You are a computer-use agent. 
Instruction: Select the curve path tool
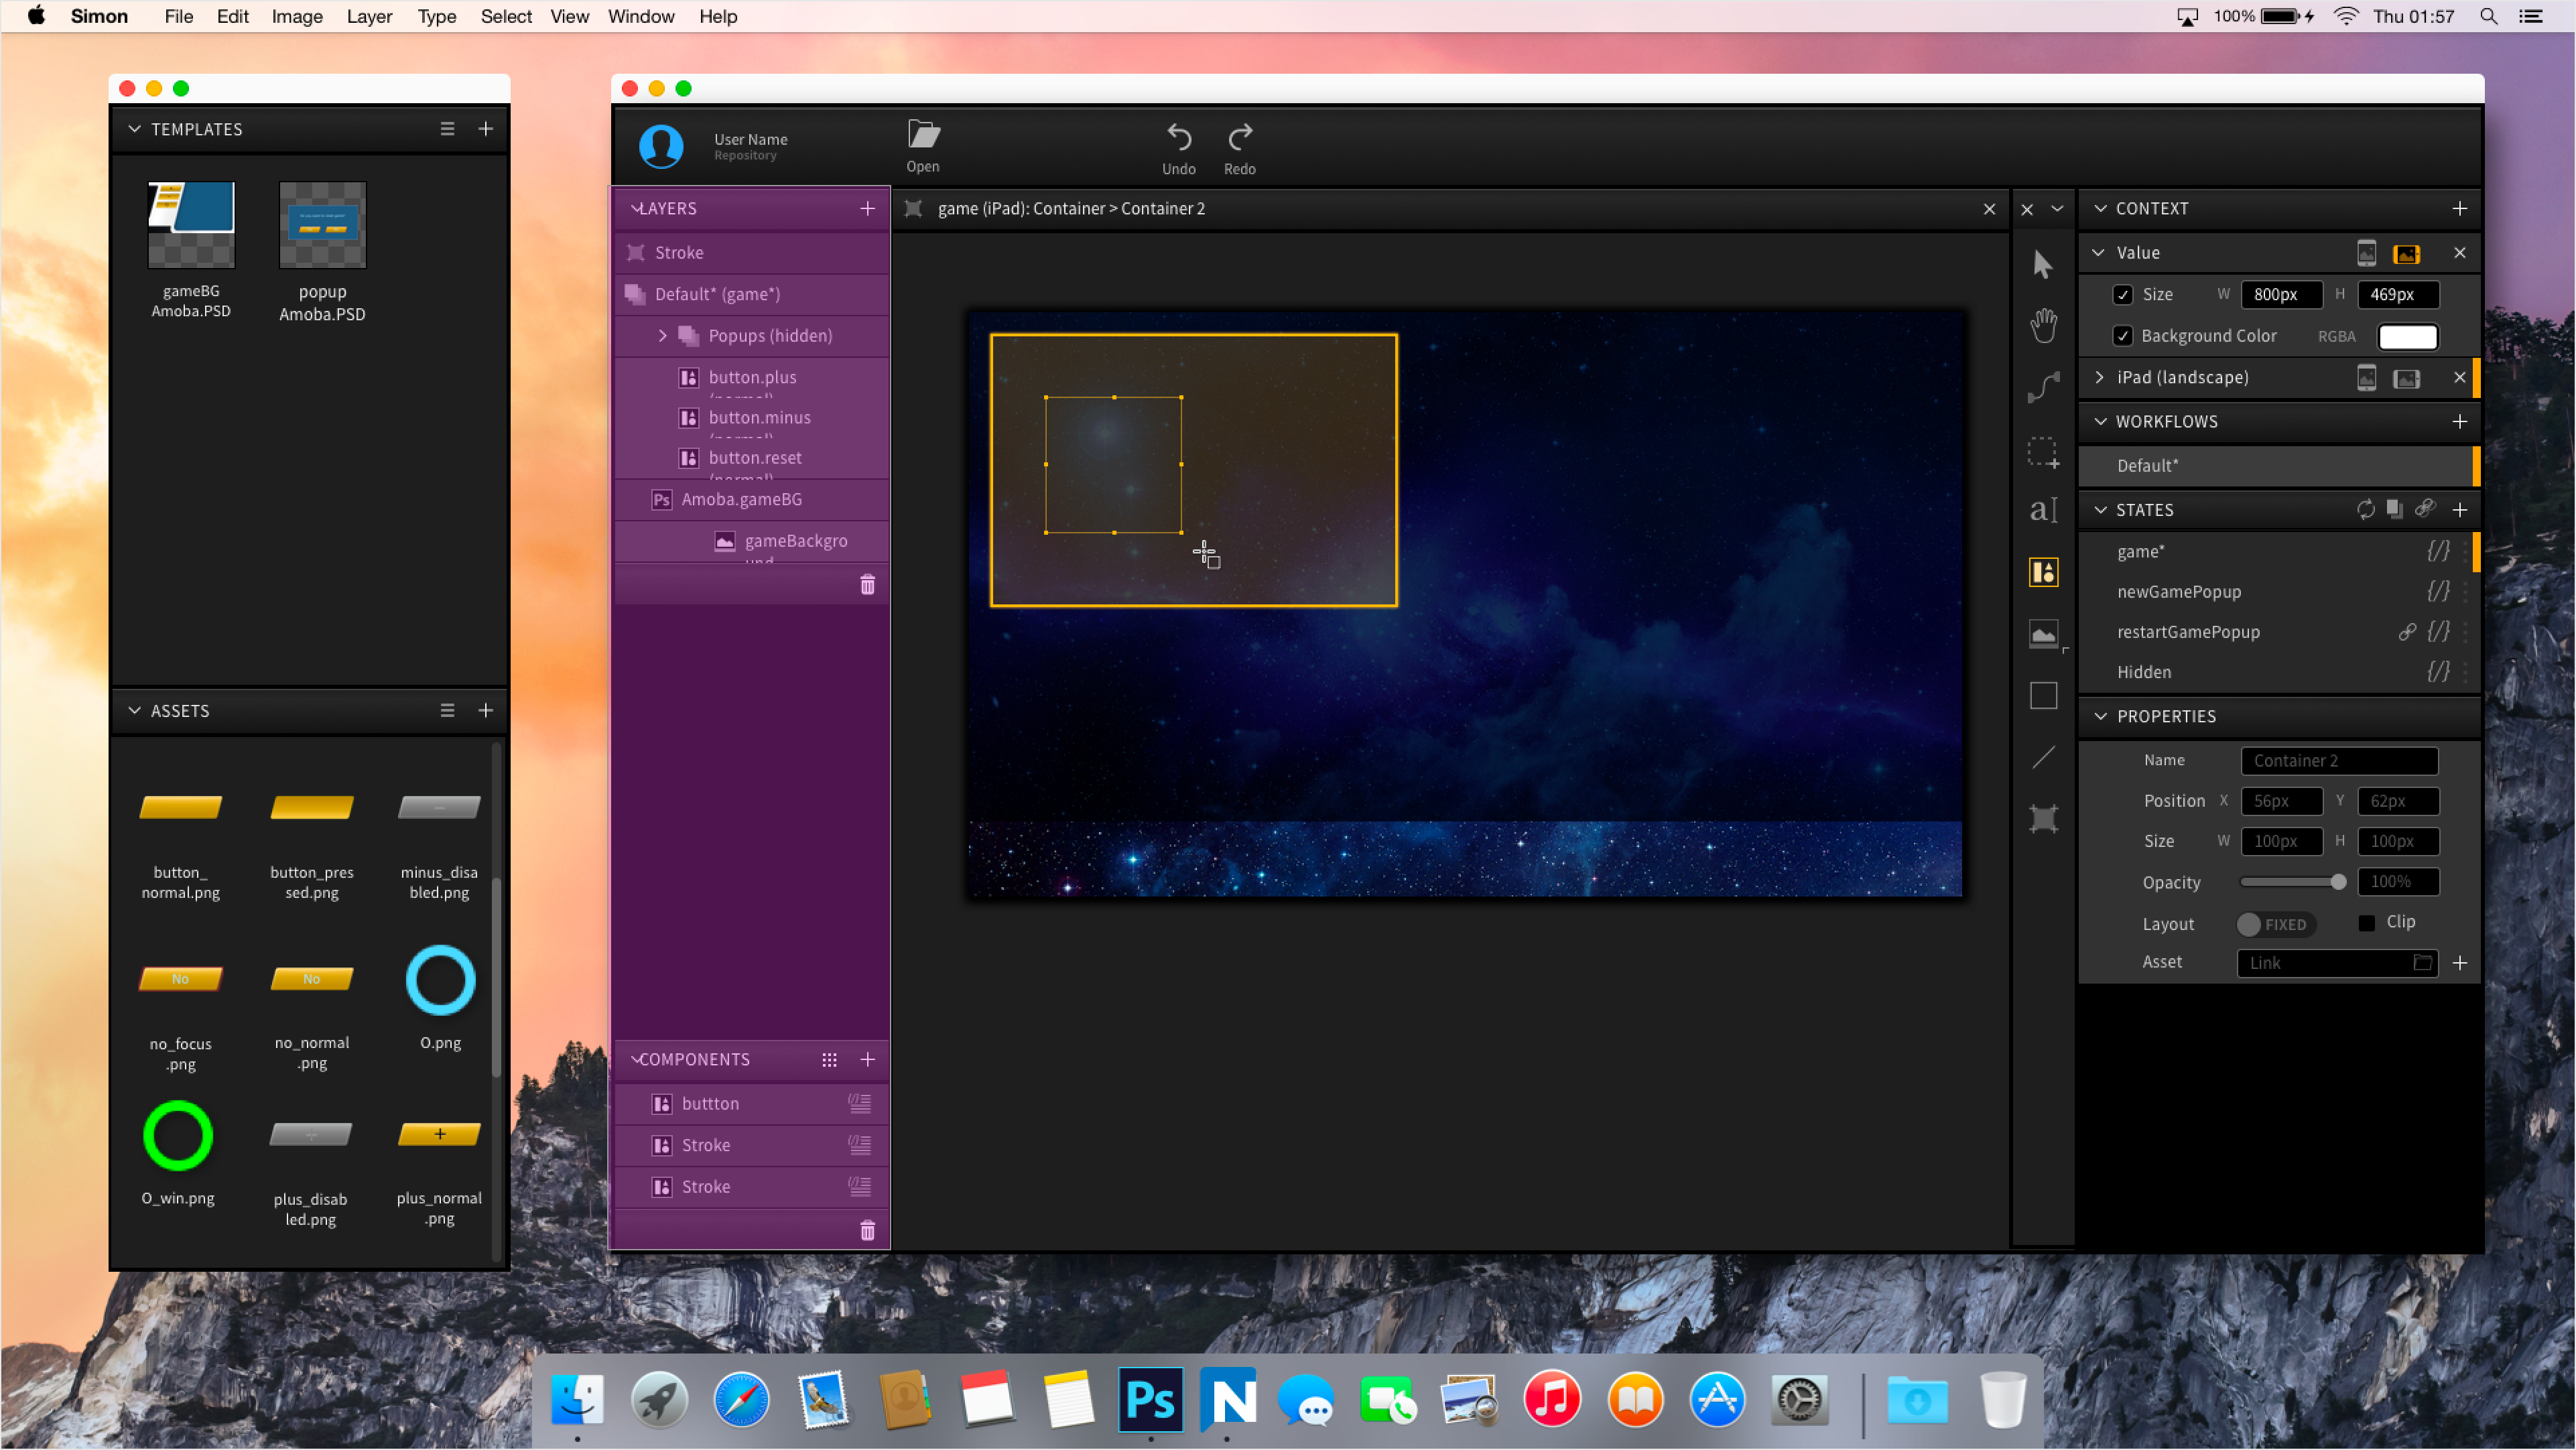point(2043,387)
